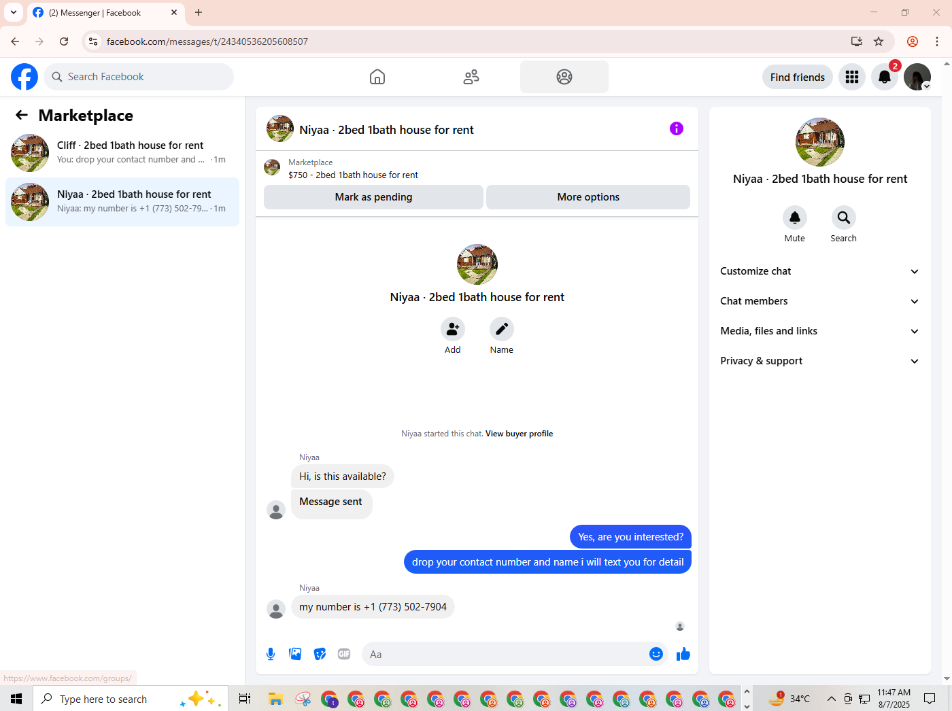Open the tab search dropdown arrow

tap(14, 12)
